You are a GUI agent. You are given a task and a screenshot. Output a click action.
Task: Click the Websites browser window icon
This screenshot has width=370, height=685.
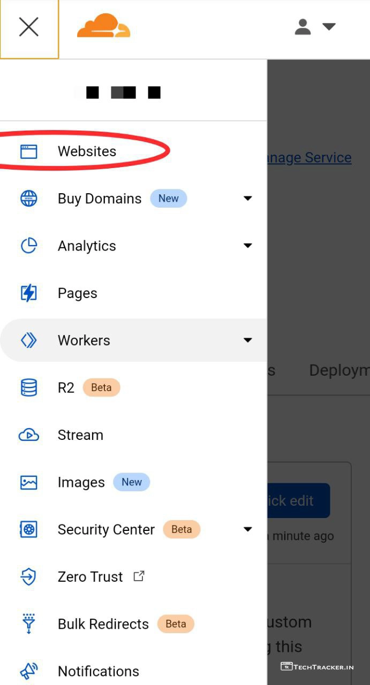click(29, 151)
